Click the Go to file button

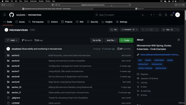[97, 40]
